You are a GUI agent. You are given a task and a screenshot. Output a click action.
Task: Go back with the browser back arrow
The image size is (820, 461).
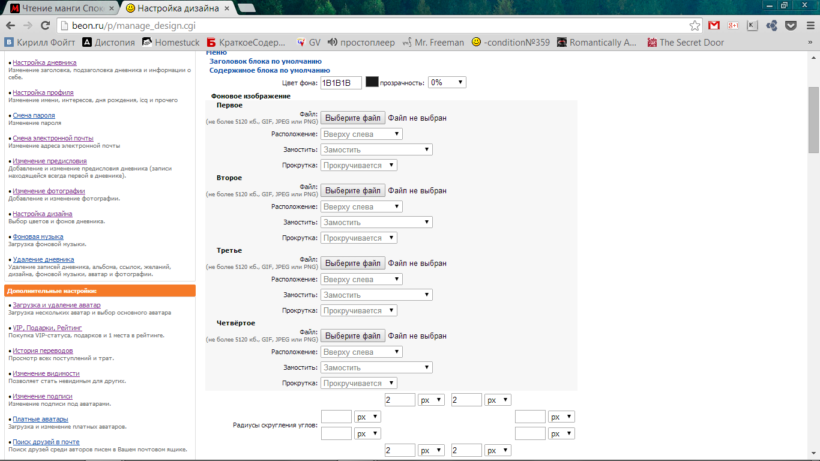(10, 25)
